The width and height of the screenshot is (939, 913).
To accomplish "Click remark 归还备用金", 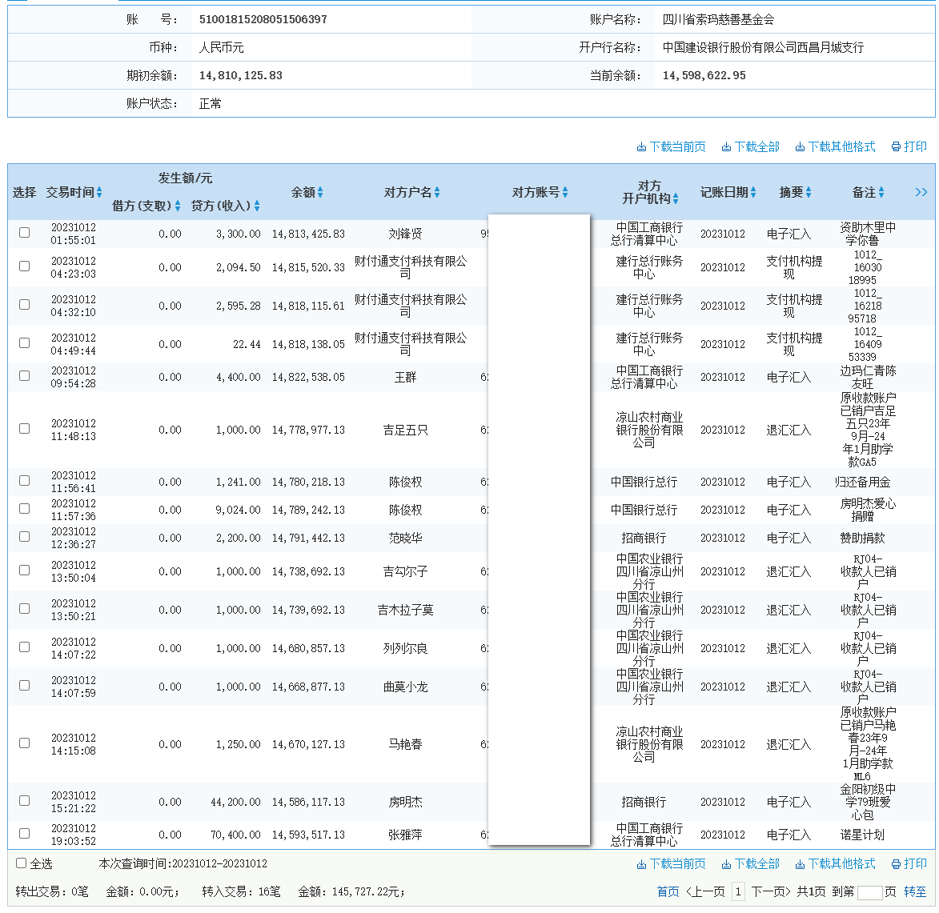I will 862,482.
